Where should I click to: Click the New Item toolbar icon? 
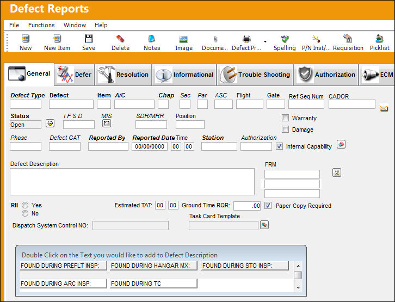tap(57, 39)
